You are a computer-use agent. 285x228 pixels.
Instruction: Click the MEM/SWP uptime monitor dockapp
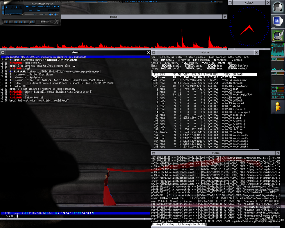click(x=278, y=93)
